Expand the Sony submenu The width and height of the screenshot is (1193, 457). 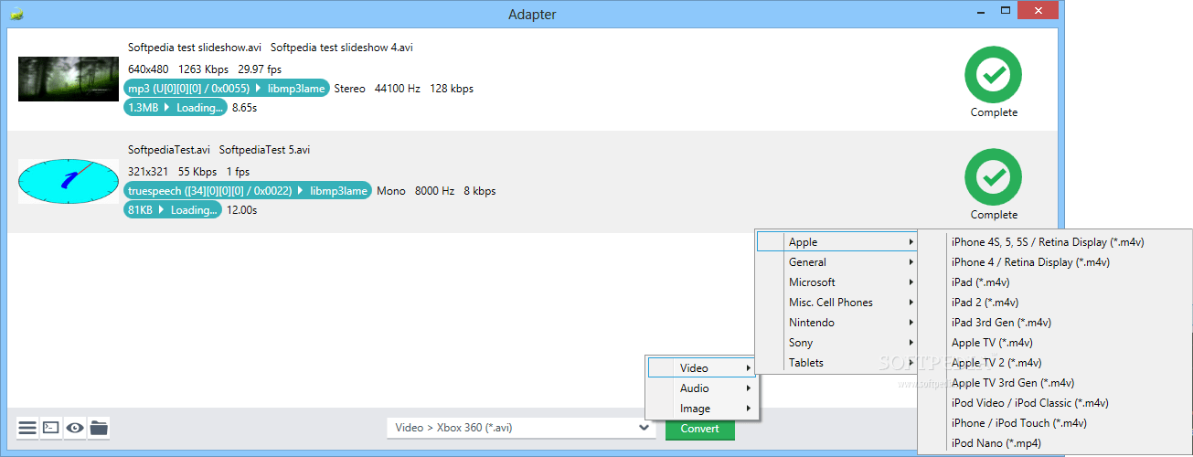click(x=836, y=343)
